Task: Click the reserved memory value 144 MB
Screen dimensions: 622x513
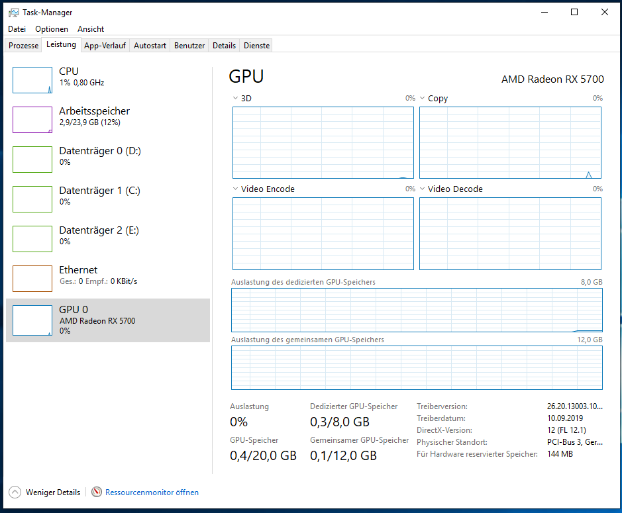Action: 560,454
